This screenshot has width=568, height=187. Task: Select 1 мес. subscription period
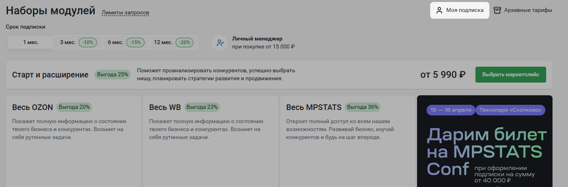pyautogui.click(x=31, y=42)
